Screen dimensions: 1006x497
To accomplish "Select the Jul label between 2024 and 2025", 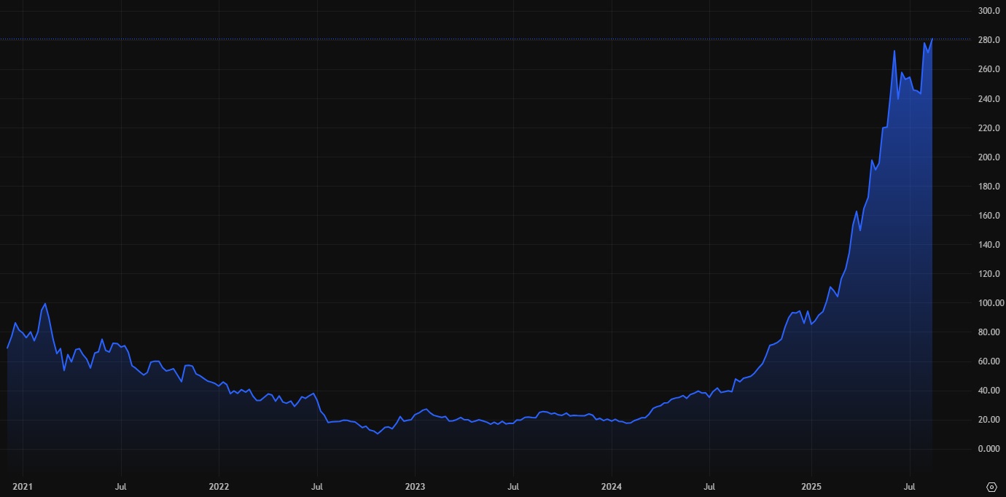I will (x=709, y=485).
